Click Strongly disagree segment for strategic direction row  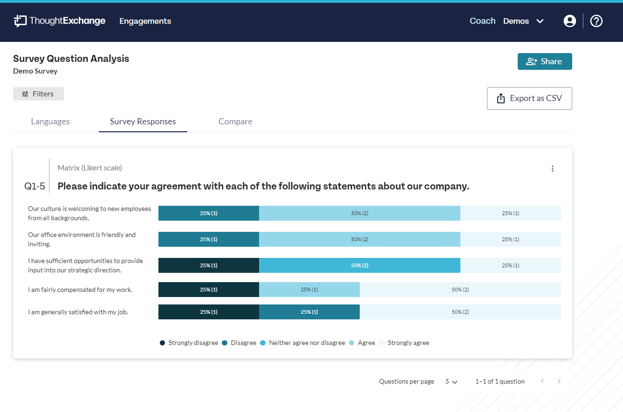tap(209, 265)
